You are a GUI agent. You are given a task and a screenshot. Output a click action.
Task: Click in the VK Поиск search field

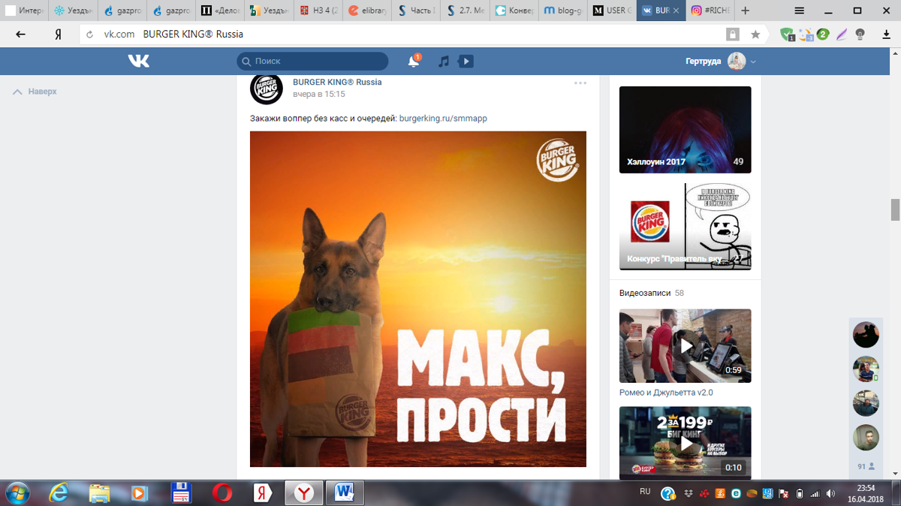point(312,62)
